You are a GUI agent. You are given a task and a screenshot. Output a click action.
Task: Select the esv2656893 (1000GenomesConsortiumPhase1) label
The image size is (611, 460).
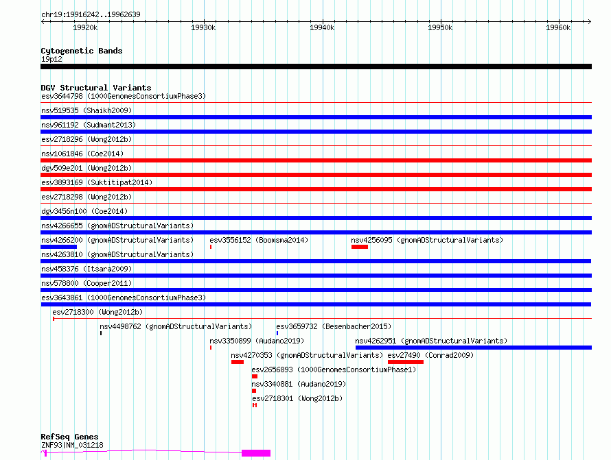pyautogui.click(x=334, y=370)
